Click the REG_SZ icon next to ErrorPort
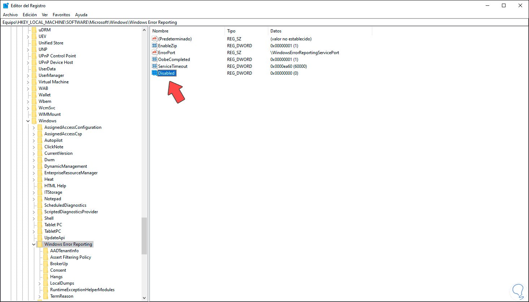Viewport: 529px width, 302px height. pos(155,52)
